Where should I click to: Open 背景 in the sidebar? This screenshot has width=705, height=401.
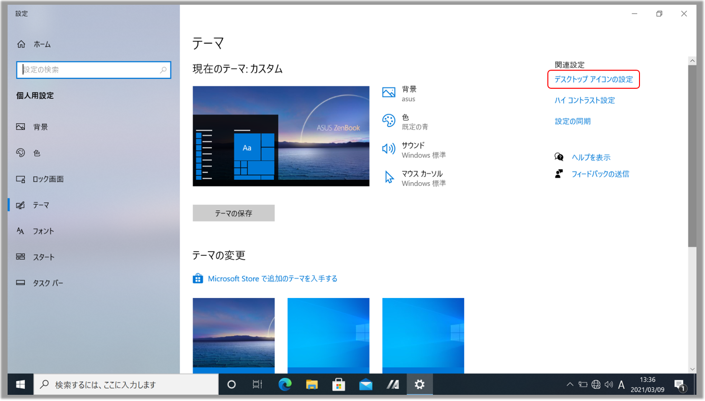(x=40, y=127)
